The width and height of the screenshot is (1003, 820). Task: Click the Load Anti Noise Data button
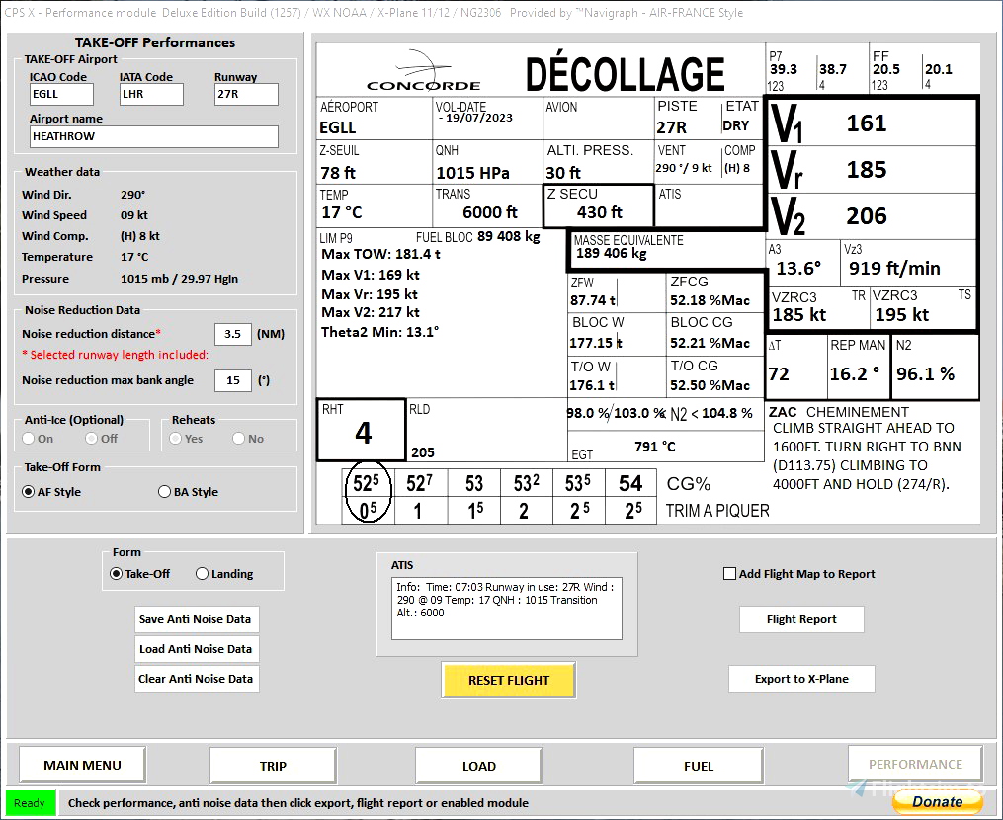click(195, 648)
